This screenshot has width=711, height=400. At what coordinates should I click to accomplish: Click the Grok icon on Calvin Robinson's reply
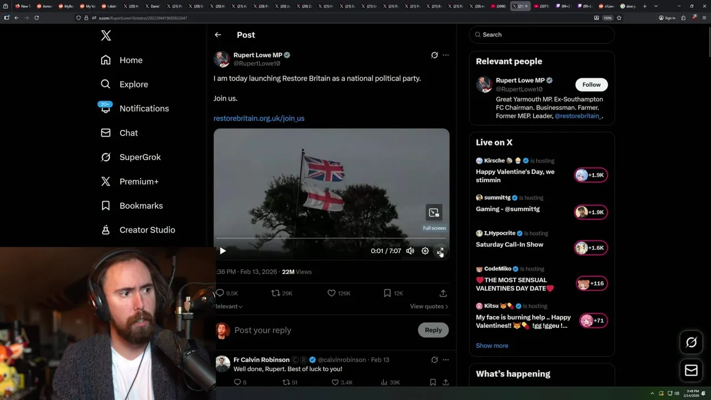tap(434, 359)
